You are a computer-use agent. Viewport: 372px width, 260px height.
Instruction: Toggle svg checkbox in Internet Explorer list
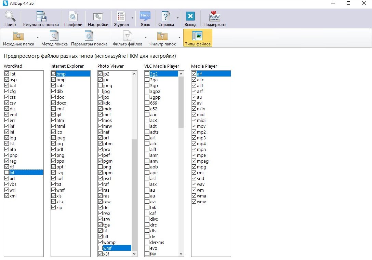point(54,173)
